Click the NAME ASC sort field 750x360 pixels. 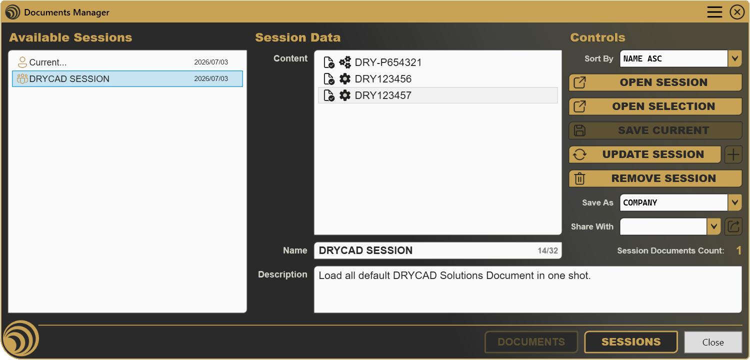tap(673, 58)
